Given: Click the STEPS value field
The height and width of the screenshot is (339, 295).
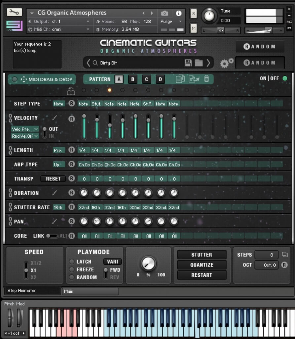Looking at the screenshot, I should pos(266,255).
